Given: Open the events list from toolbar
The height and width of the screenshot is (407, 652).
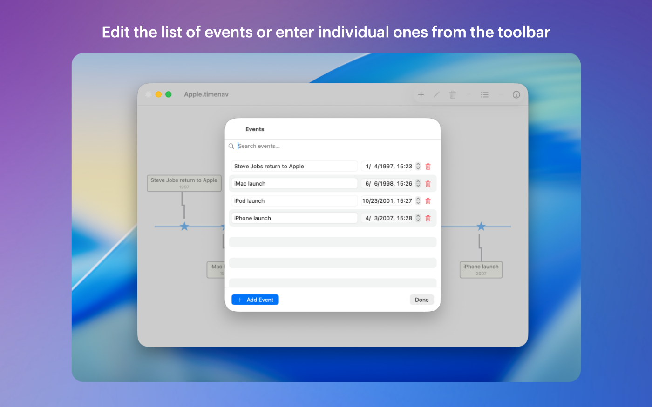Looking at the screenshot, I should tap(485, 94).
